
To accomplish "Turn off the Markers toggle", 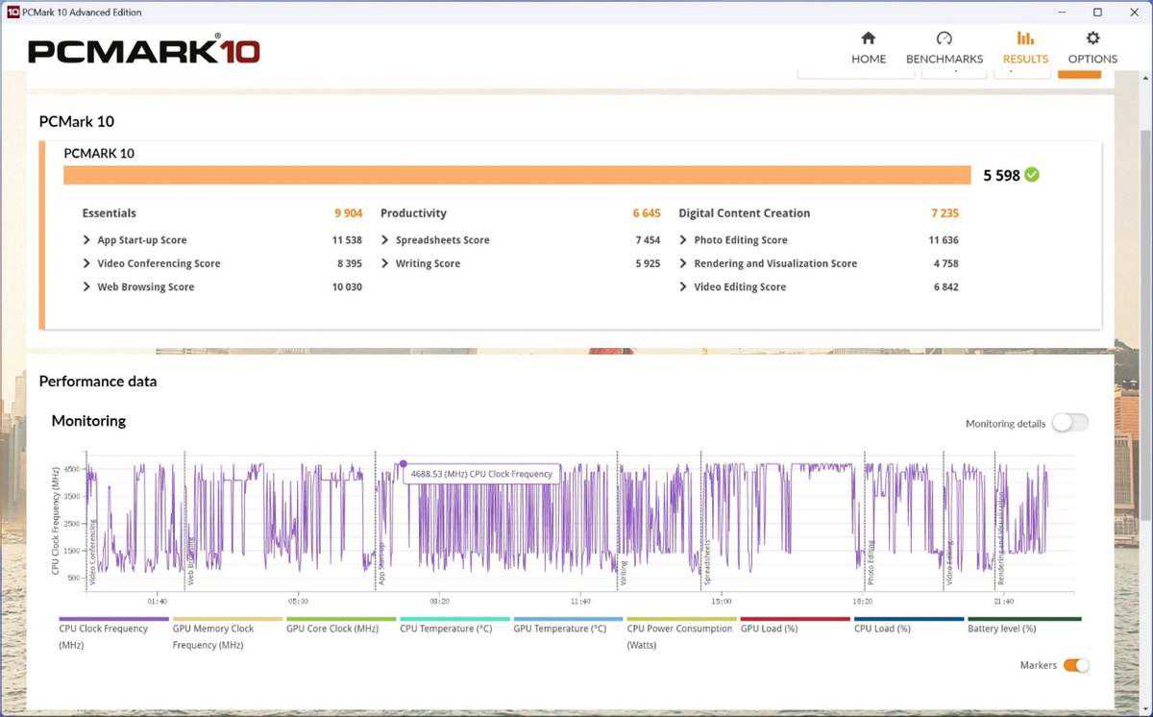I will click(1076, 665).
